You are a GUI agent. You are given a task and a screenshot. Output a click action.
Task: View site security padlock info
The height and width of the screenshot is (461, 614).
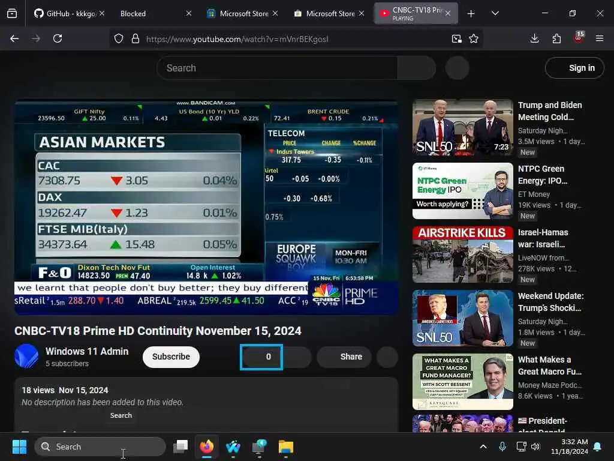[136, 38]
